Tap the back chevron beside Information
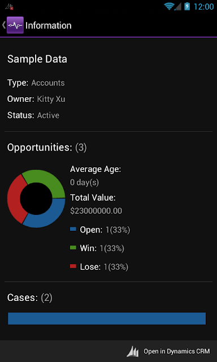Screen dimensions: 217x362 pyautogui.click(x=4, y=25)
